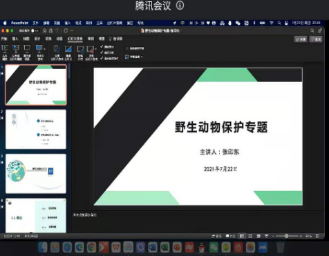Viewport: 329px width, 256px height.
Task: Open the Slide Show ribbon tab
Action: click(x=75, y=39)
